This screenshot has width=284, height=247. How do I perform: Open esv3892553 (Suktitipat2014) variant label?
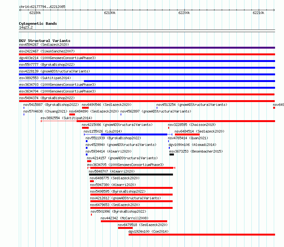pos(45,78)
